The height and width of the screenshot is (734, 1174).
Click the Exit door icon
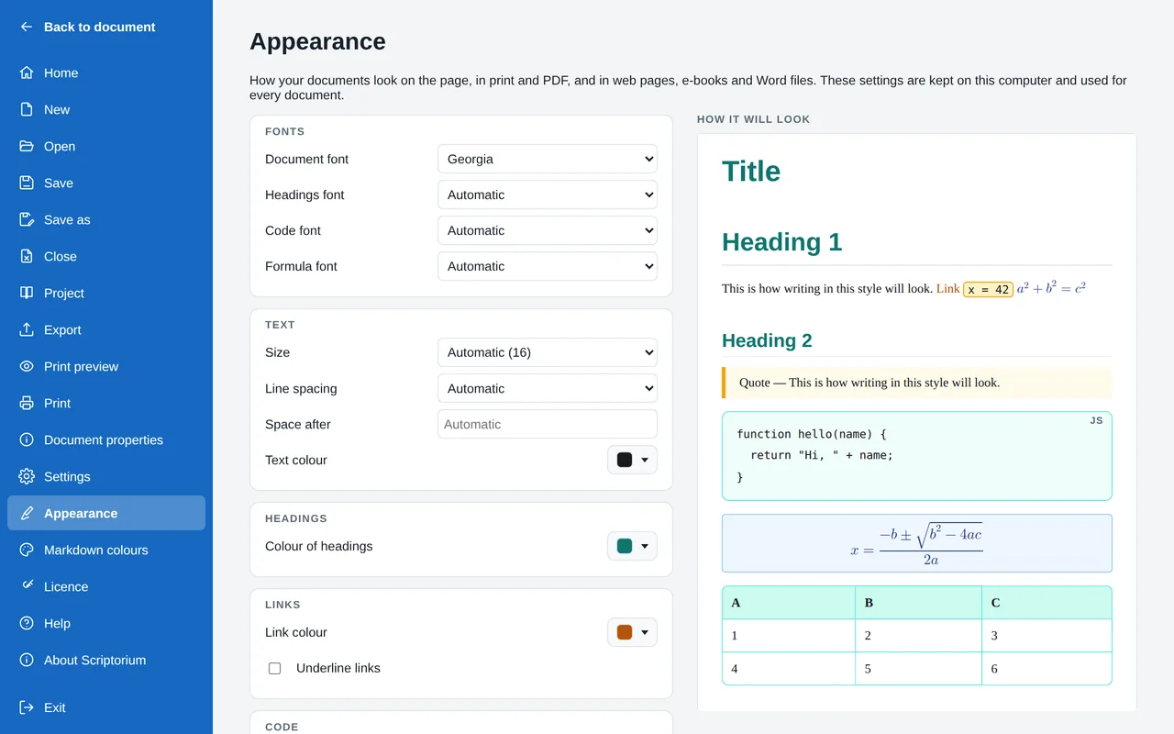click(27, 707)
